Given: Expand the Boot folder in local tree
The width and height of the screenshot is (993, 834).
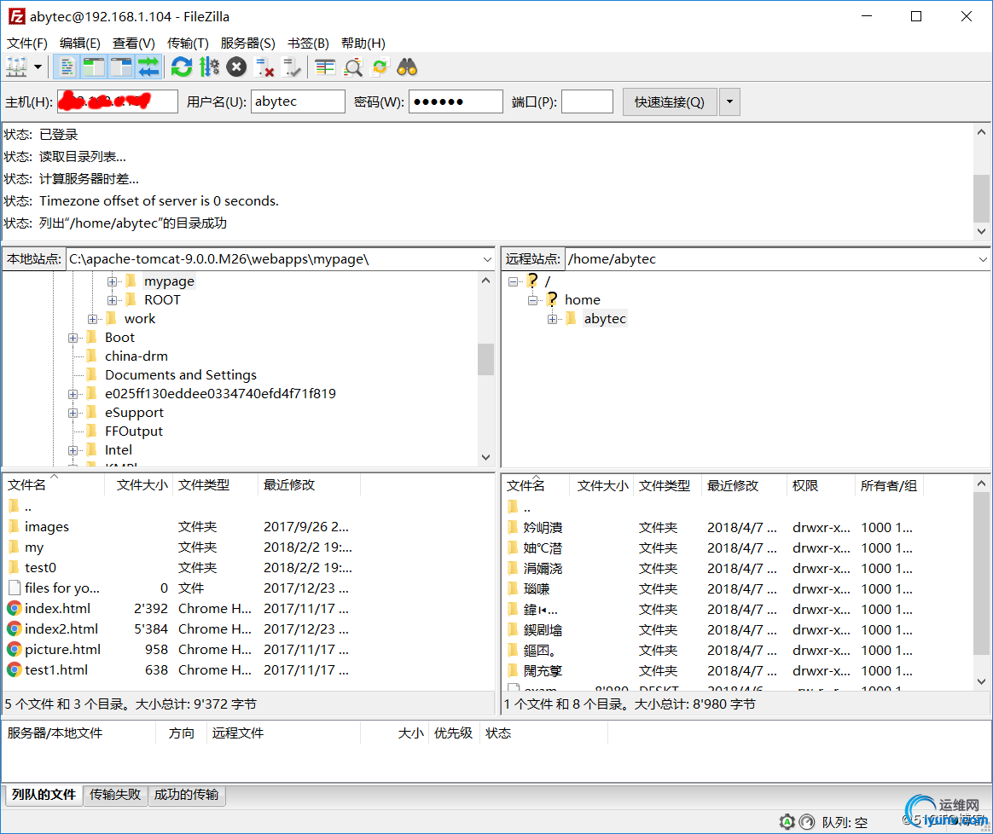Looking at the screenshot, I should pos(73,338).
